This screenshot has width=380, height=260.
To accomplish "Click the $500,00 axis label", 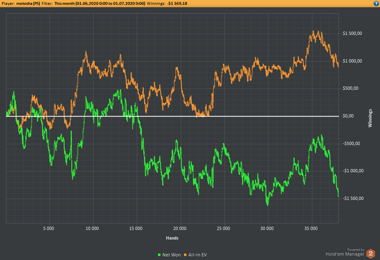I will 351,88.
